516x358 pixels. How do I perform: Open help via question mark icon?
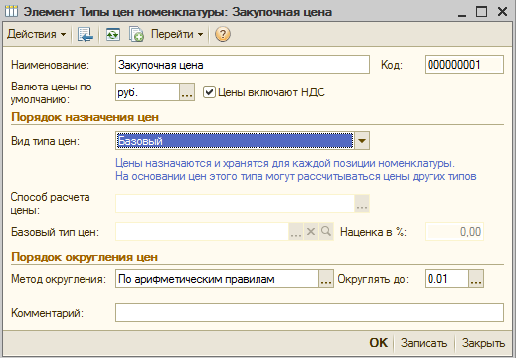223,34
